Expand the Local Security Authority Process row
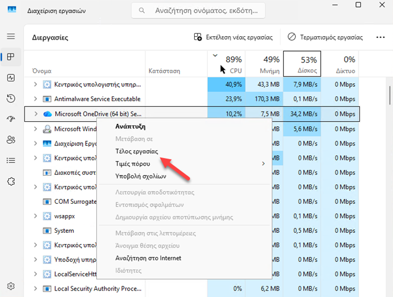The width and height of the screenshot is (393, 297). tap(36, 289)
